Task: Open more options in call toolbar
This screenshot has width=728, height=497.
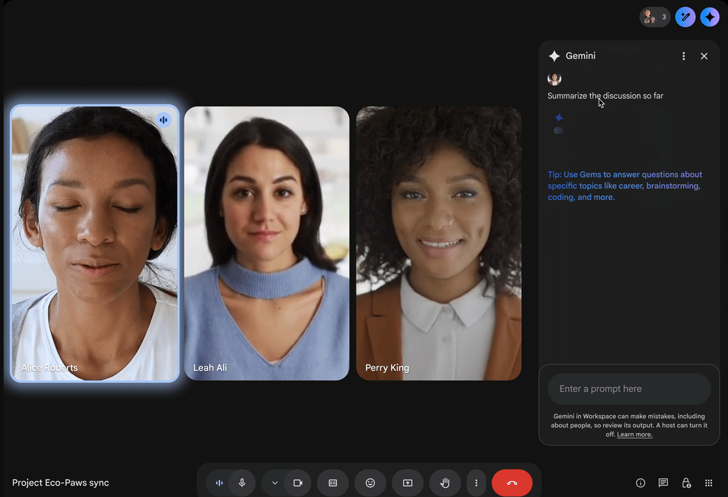Action: click(477, 483)
